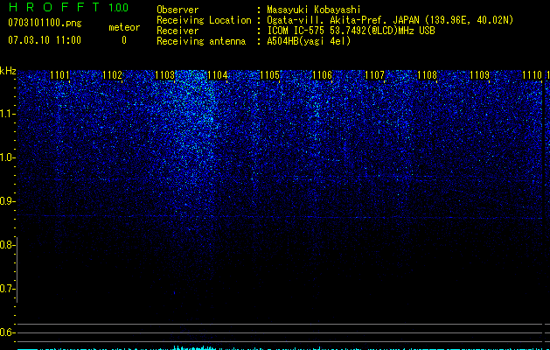Click time marker 1109
This screenshot has height=350, width=550.
[x=479, y=75]
